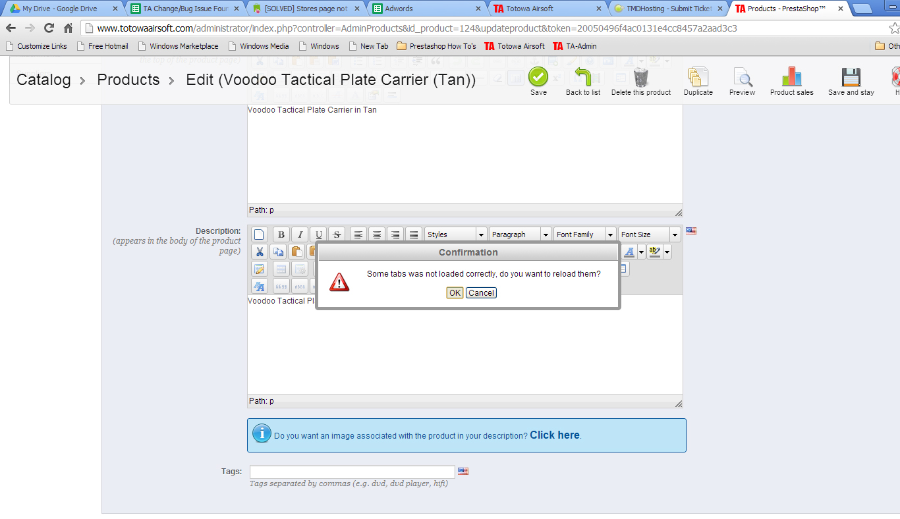Open the Product sales chart icon
Viewport: 900px width, 519px height.
coord(792,77)
